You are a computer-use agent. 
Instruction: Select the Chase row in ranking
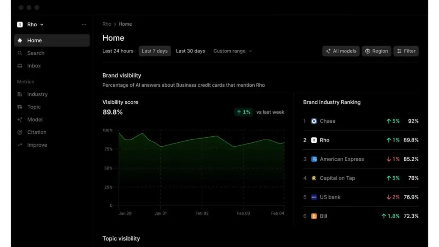pyautogui.click(x=361, y=121)
